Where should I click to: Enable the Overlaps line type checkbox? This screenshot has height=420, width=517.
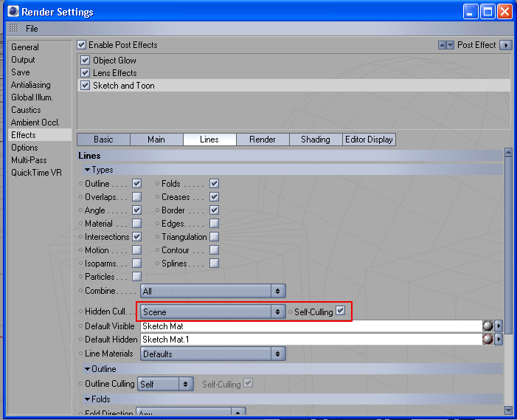(x=137, y=197)
